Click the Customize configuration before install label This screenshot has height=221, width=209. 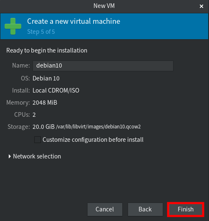point(93,140)
